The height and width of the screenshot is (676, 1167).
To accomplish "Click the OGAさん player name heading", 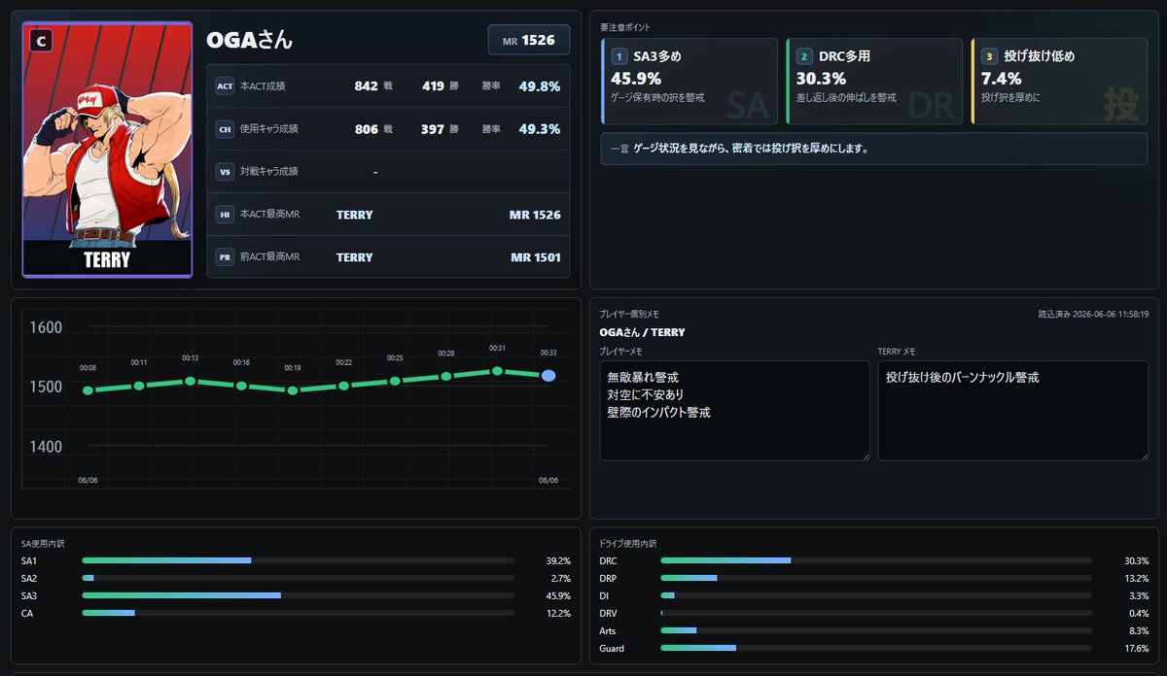I will click(x=249, y=40).
